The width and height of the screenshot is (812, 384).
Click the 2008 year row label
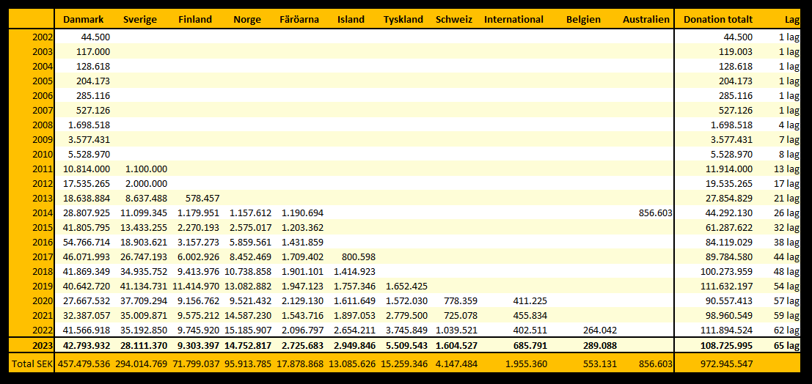tap(42, 125)
